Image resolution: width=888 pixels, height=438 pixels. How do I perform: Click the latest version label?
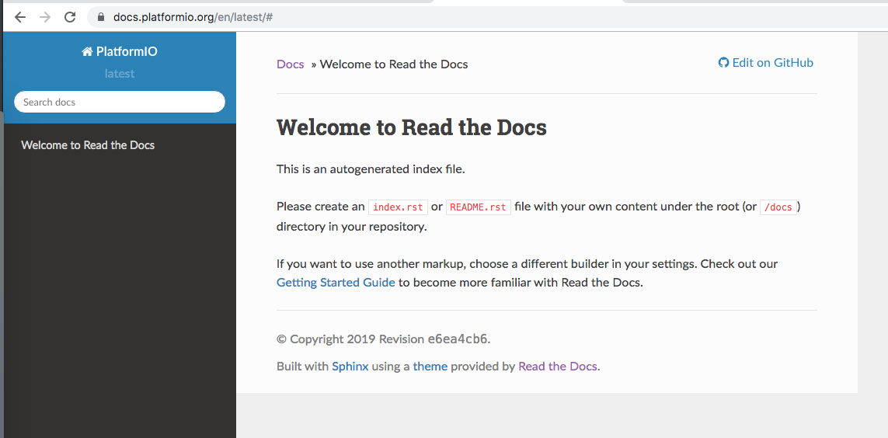pos(120,74)
